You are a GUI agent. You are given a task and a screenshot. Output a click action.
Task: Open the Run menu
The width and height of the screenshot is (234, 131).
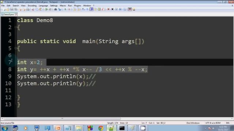(x=70, y=6)
